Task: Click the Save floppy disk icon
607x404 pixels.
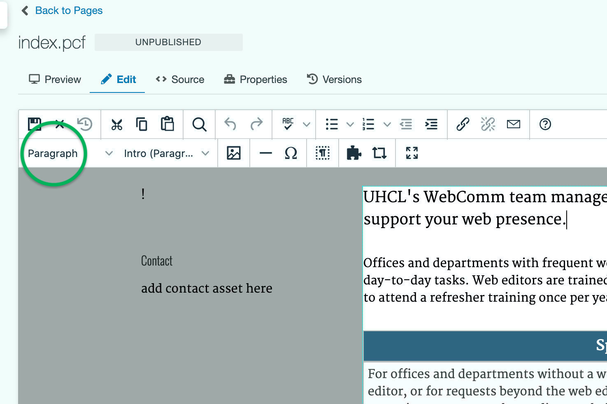Action: click(x=35, y=124)
